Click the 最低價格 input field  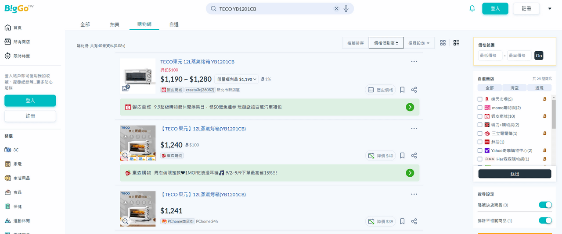pyautogui.click(x=490, y=56)
